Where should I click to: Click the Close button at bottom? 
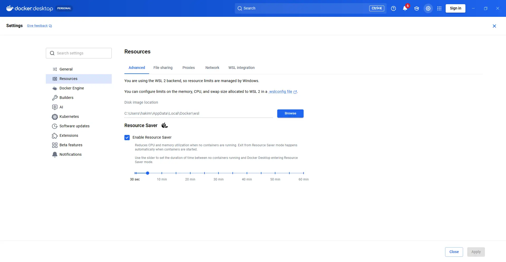click(x=454, y=252)
